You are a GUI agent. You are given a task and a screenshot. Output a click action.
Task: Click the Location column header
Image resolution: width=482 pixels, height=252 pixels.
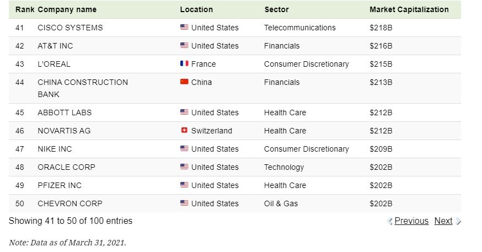coord(196,9)
